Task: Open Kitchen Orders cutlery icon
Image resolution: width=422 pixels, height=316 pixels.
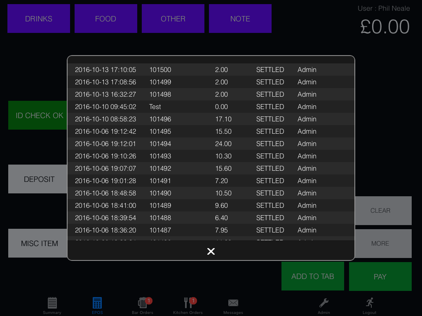Action: (x=188, y=304)
